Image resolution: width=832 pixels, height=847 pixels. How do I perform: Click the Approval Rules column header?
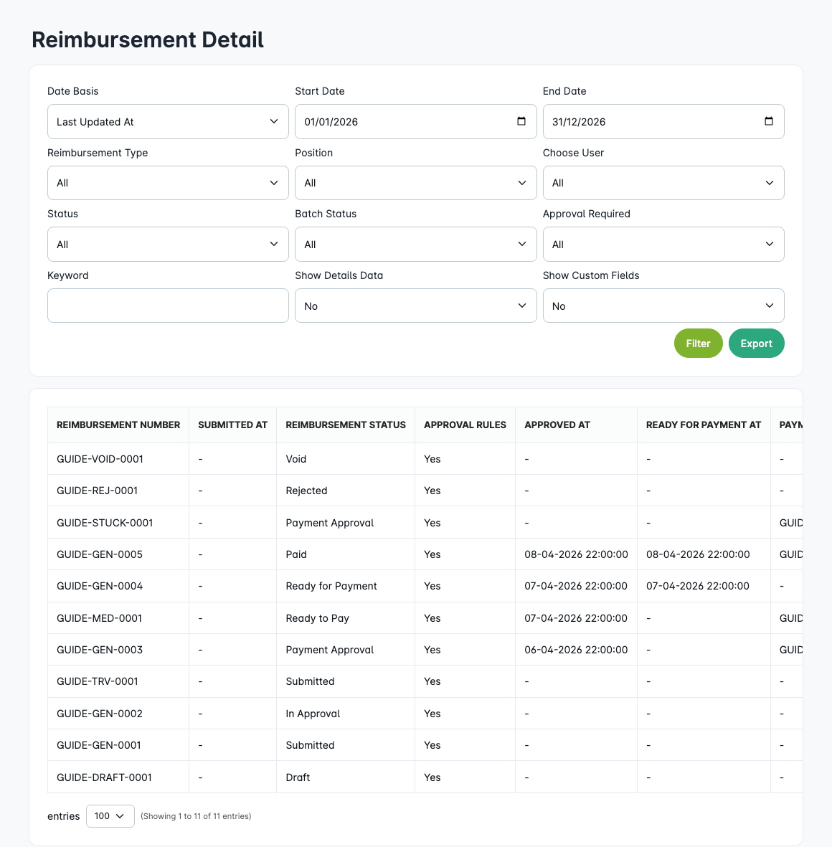[465, 425]
